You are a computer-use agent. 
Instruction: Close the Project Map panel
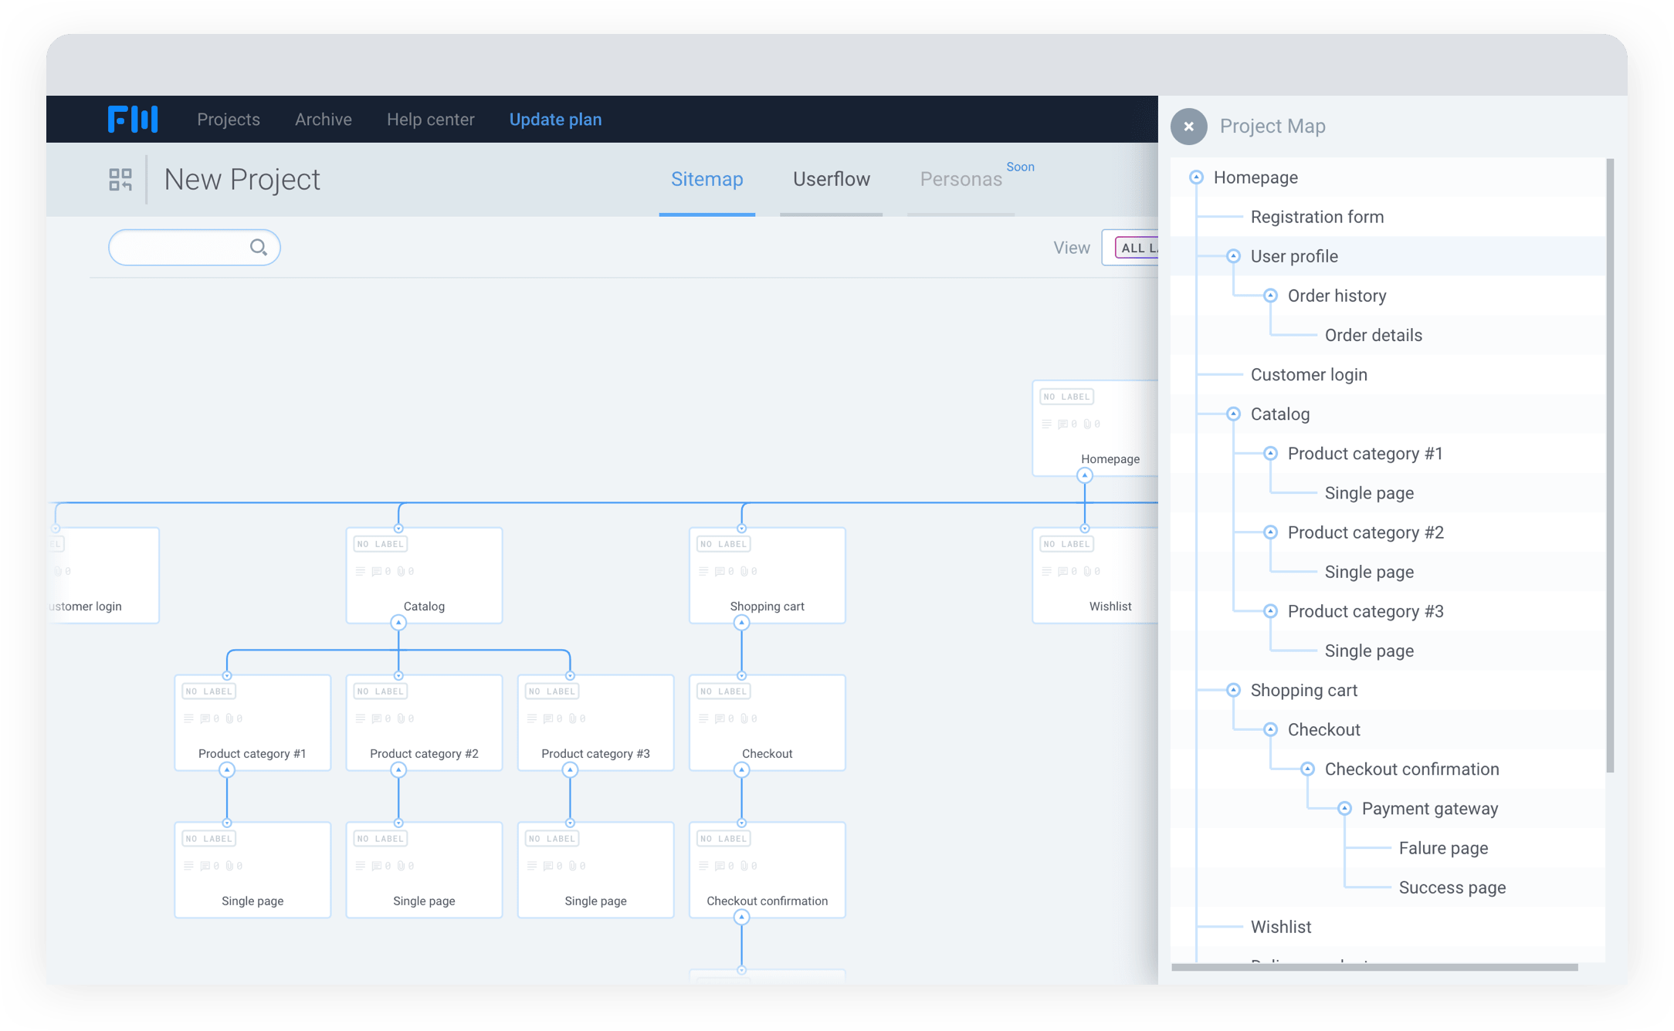coord(1188,127)
